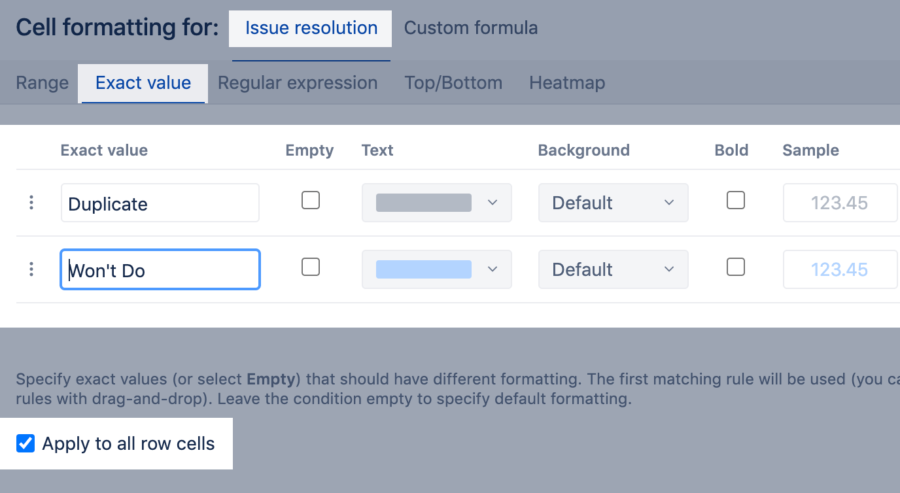Click drag handle icon for Won't Do row
Image resolution: width=900 pixels, height=493 pixels.
(x=31, y=269)
